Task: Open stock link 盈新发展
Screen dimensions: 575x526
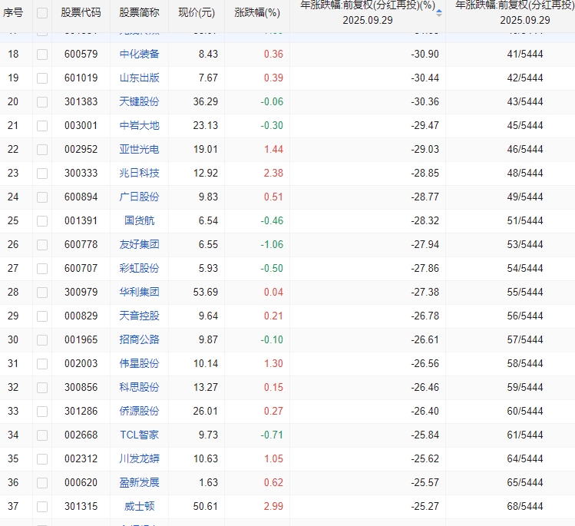Action: pos(140,483)
